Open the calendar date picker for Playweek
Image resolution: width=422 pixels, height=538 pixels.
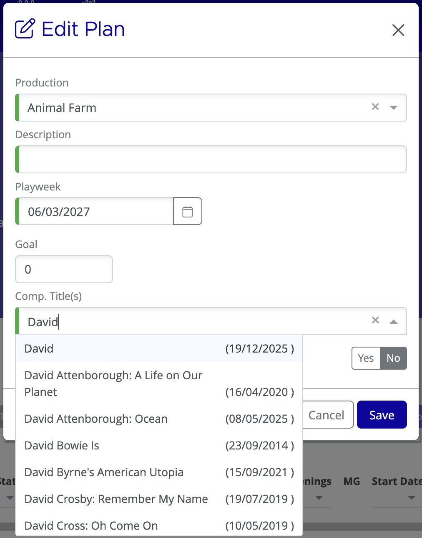point(187,211)
